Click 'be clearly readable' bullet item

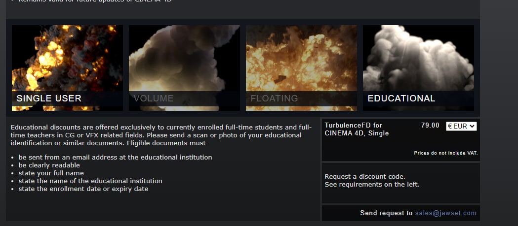coord(49,165)
